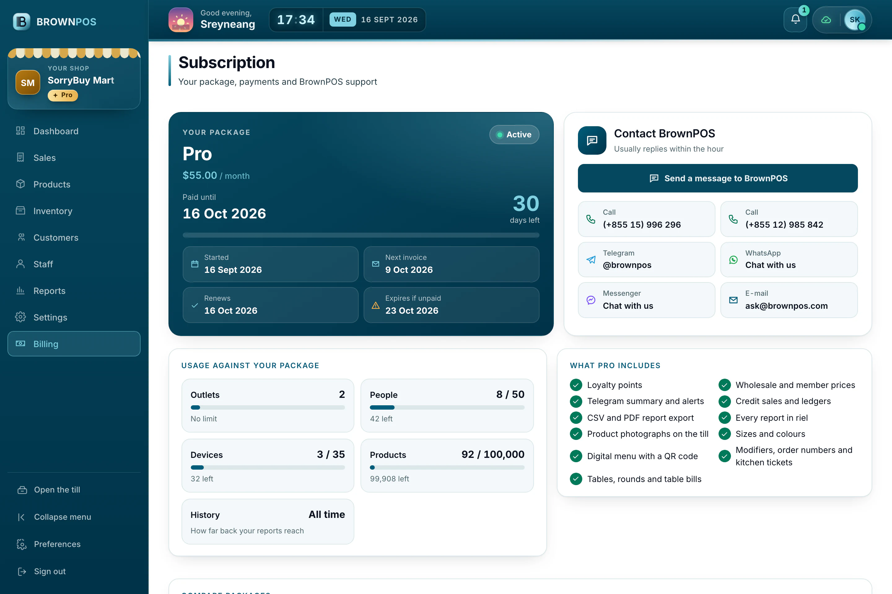Click the Products 92 / 100,000 card
This screenshot has width=892, height=594.
coord(447,466)
